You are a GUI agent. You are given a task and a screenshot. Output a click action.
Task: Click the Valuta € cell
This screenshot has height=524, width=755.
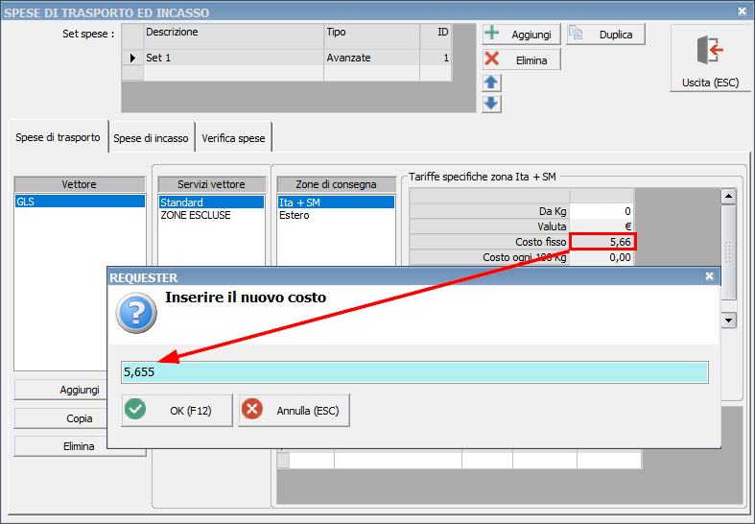[602, 226]
